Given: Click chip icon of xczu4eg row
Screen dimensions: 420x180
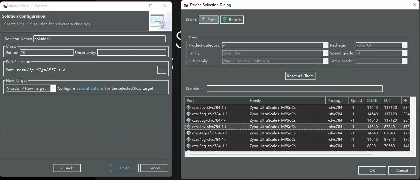Looking at the screenshot, I should pyautogui.click(x=189, y=133).
